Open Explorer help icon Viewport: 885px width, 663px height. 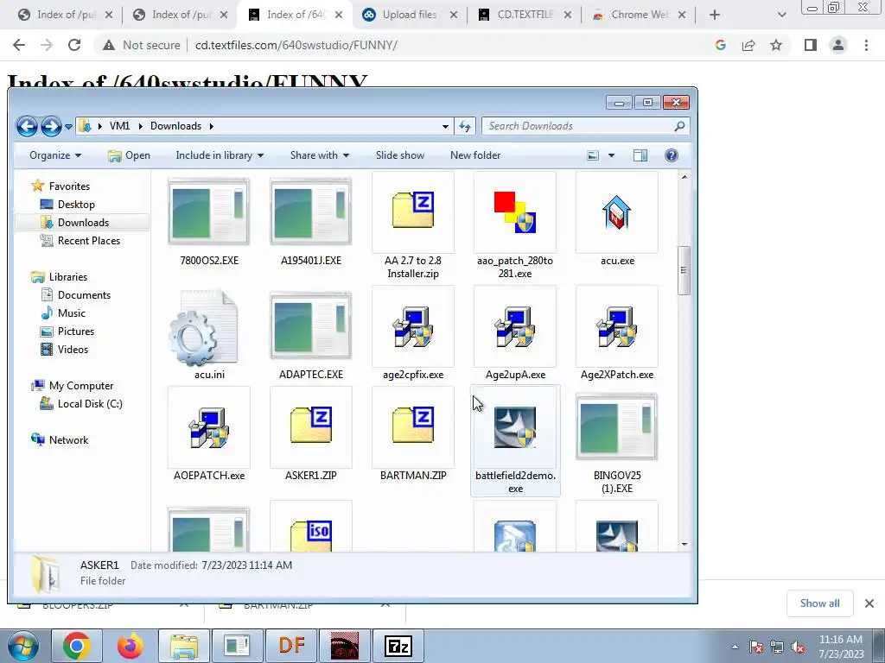click(671, 155)
